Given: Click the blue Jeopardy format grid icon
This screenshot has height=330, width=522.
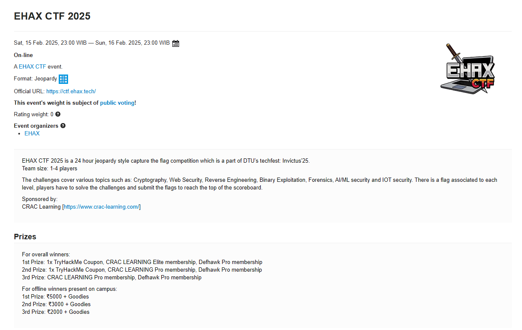Looking at the screenshot, I should (x=63, y=79).
